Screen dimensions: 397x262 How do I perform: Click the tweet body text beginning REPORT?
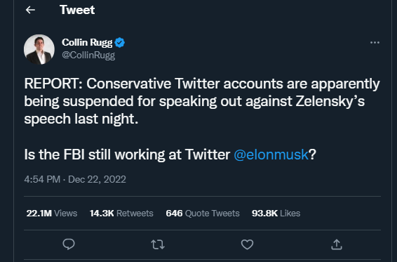click(202, 101)
